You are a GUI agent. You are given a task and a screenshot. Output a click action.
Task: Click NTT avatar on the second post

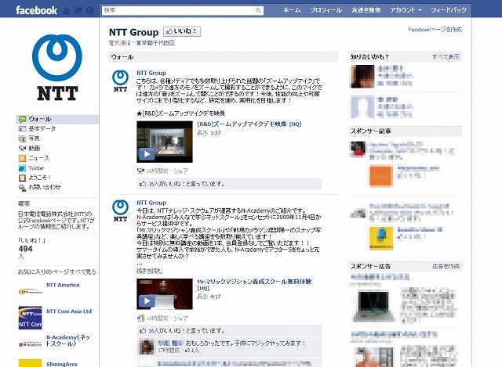(x=120, y=210)
